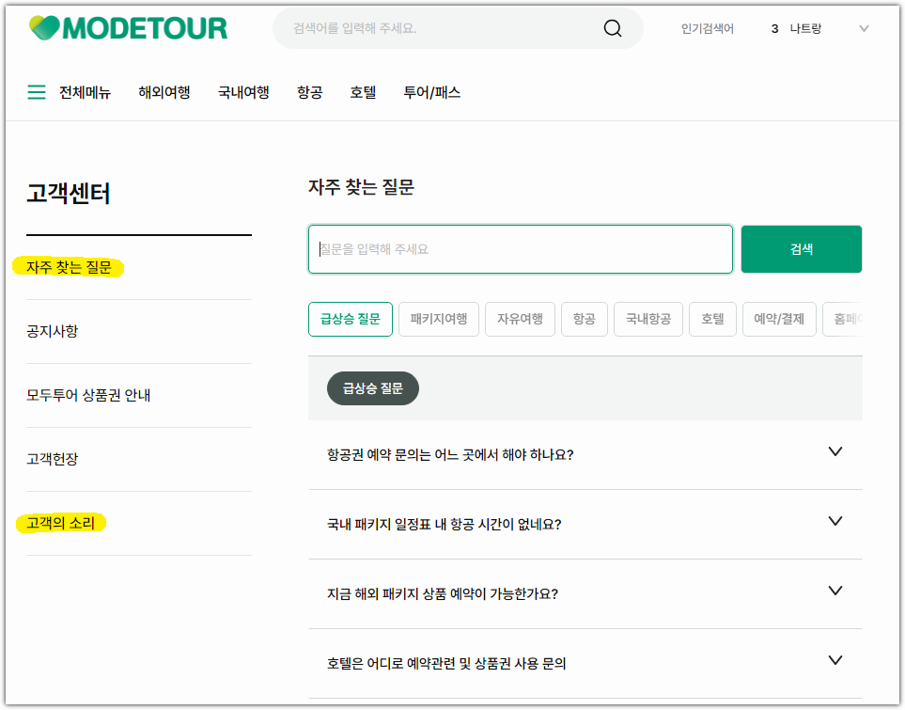Select the 급상승 질문 active tab
The image size is (905, 710).
tap(350, 319)
